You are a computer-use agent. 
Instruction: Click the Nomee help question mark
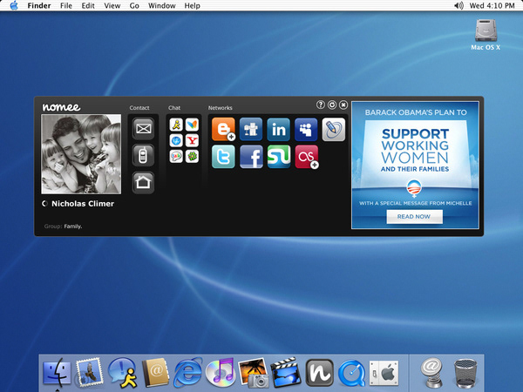pos(321,105)
